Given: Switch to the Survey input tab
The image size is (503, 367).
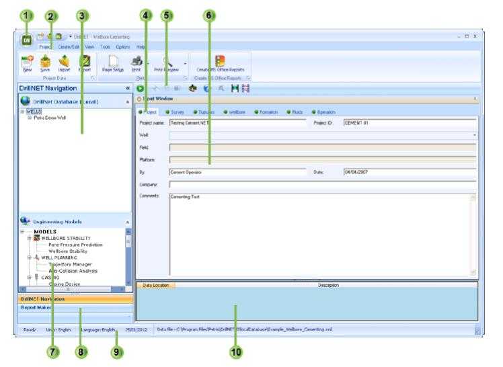Looking at the screenshot, I should 175,112.
